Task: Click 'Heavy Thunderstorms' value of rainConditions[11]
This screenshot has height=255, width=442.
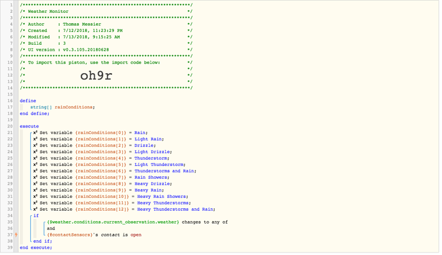Action: tap(163, 203)
